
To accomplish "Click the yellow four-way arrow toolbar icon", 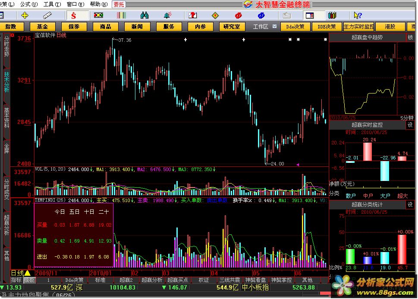I will [25, 16].
